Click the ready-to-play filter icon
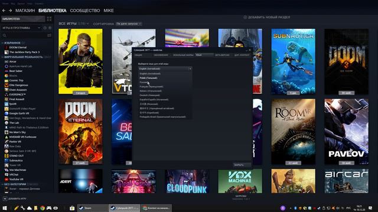This screenshot has width=378, height=212. pos(50,28)
